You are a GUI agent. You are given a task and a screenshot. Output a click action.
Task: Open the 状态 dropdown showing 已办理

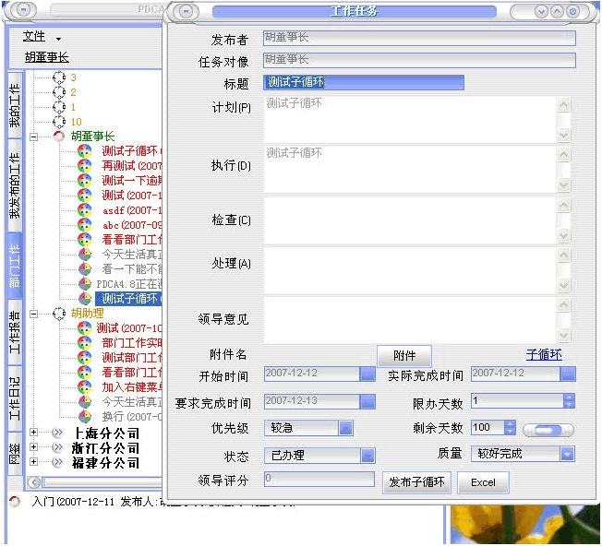pos(367,456)
